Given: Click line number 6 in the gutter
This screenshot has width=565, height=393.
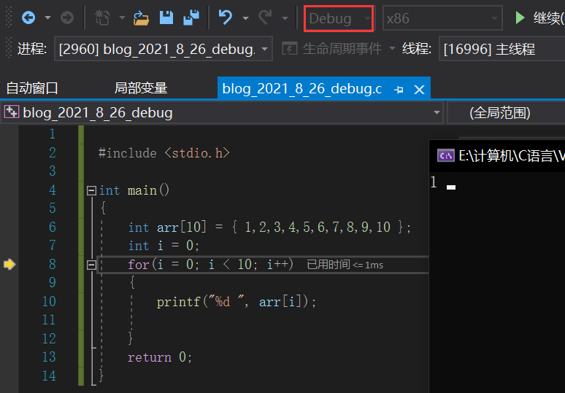Looking at the screenshot, I should (x=53, y=227).
